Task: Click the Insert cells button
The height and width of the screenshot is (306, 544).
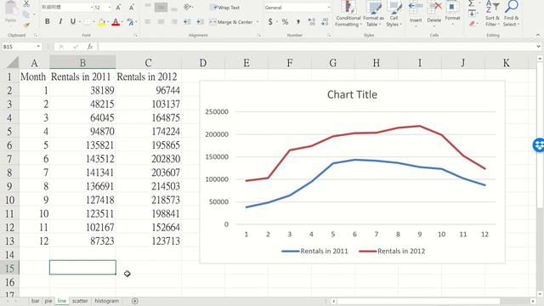Action: [x=416, y=14]
